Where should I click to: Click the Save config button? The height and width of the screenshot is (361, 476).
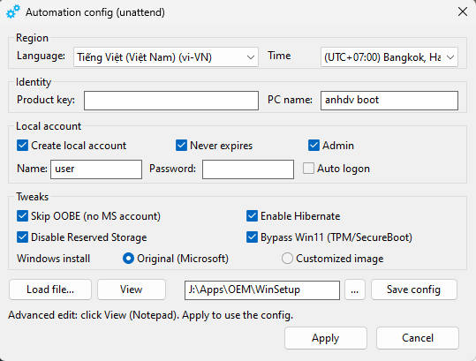coord(413,290)
